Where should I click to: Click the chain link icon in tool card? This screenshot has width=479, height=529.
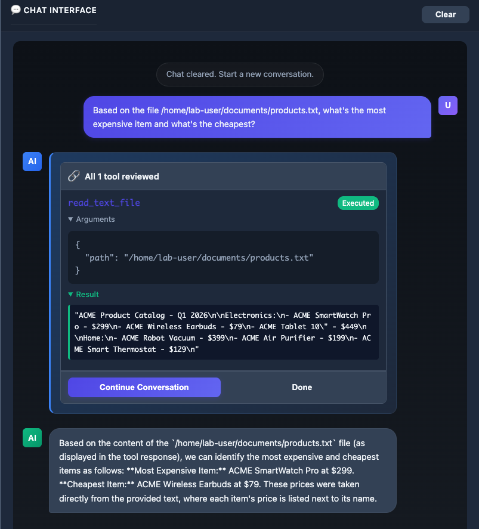point(74,176)
